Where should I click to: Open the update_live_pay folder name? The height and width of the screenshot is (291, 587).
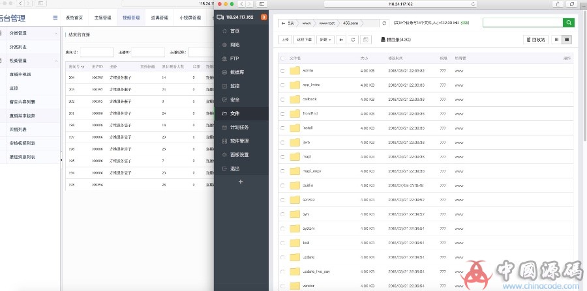coord(316,271)
